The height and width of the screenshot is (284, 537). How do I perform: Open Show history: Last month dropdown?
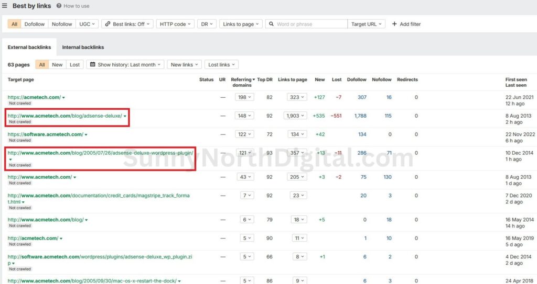click(x=125, y=64)
